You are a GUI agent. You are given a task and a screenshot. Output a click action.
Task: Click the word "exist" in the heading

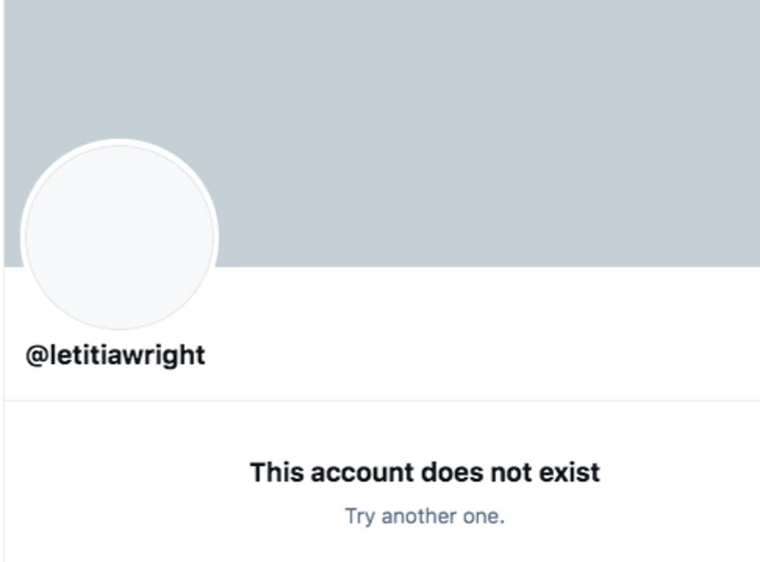pos(570,471)
